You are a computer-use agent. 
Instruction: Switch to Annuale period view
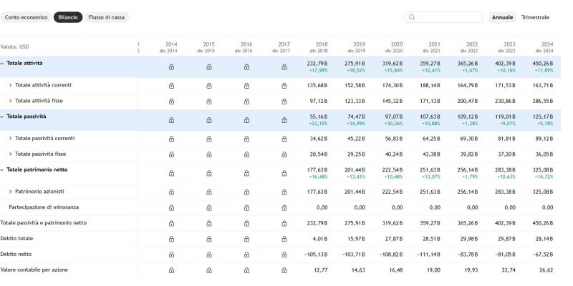pyautogui.click(x=502, y=17)
